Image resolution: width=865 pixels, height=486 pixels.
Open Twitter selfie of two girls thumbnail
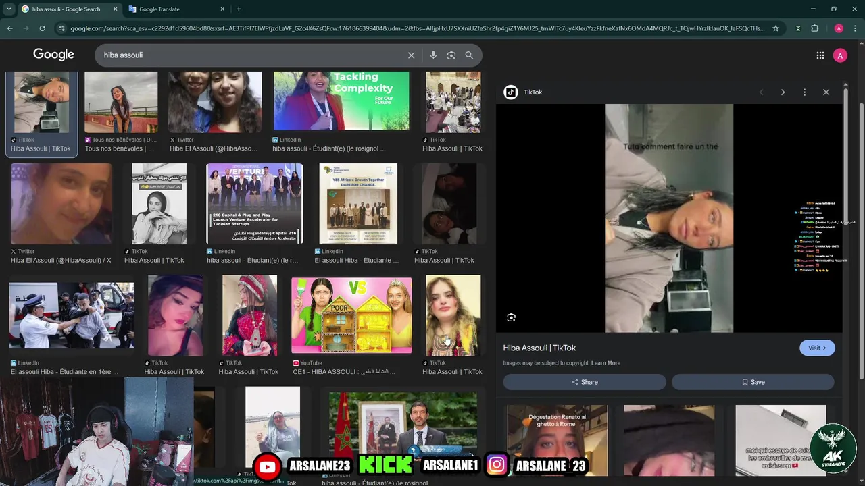pyautogui.click(x=215, y=103)
